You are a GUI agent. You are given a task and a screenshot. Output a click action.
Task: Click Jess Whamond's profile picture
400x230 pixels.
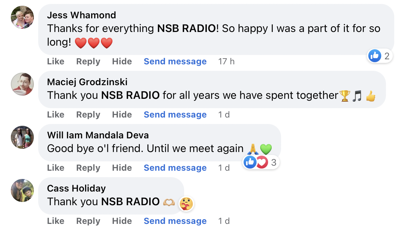(x=22, y=17)
